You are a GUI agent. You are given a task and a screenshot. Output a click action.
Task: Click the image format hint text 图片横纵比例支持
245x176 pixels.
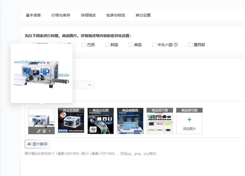(91, 154)
